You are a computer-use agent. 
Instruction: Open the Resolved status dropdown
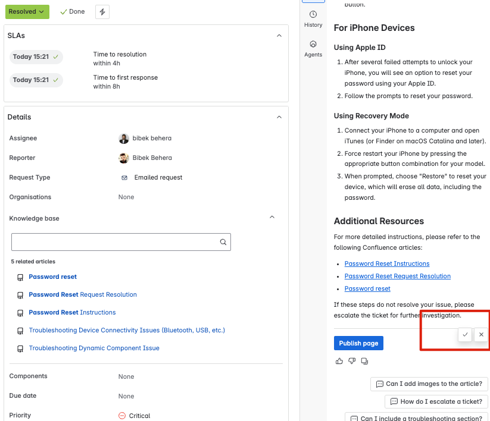tap(27, 11)
